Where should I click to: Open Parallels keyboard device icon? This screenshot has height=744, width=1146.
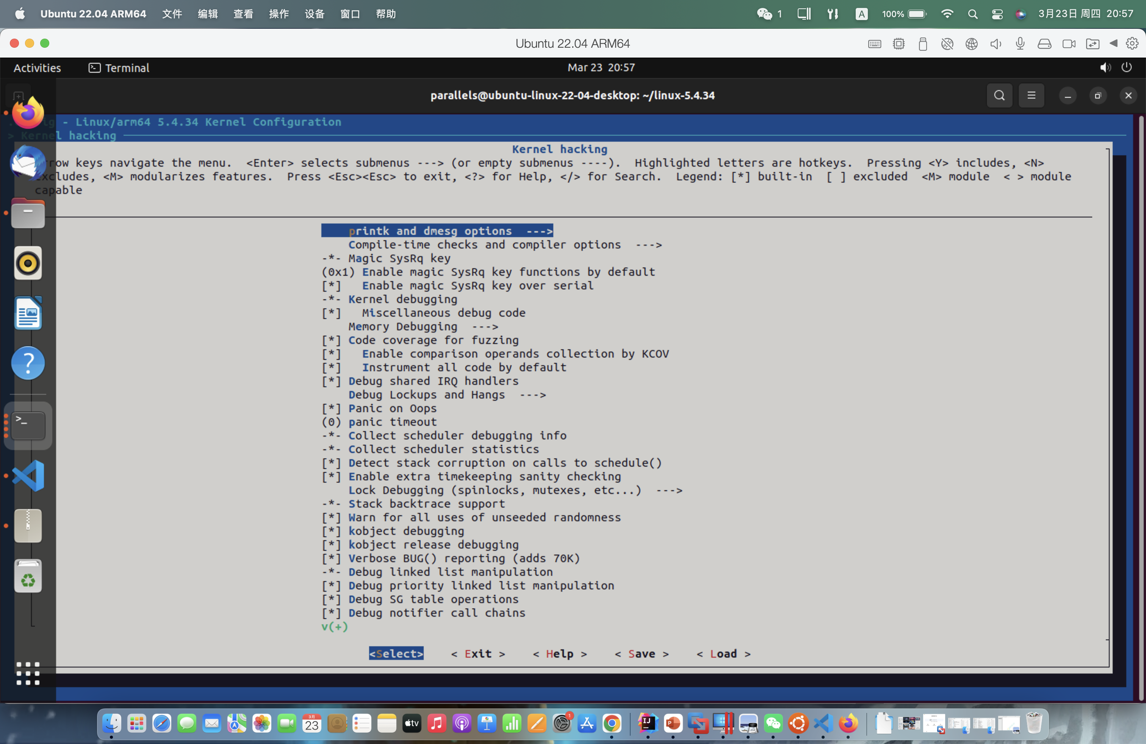point(874,44)
